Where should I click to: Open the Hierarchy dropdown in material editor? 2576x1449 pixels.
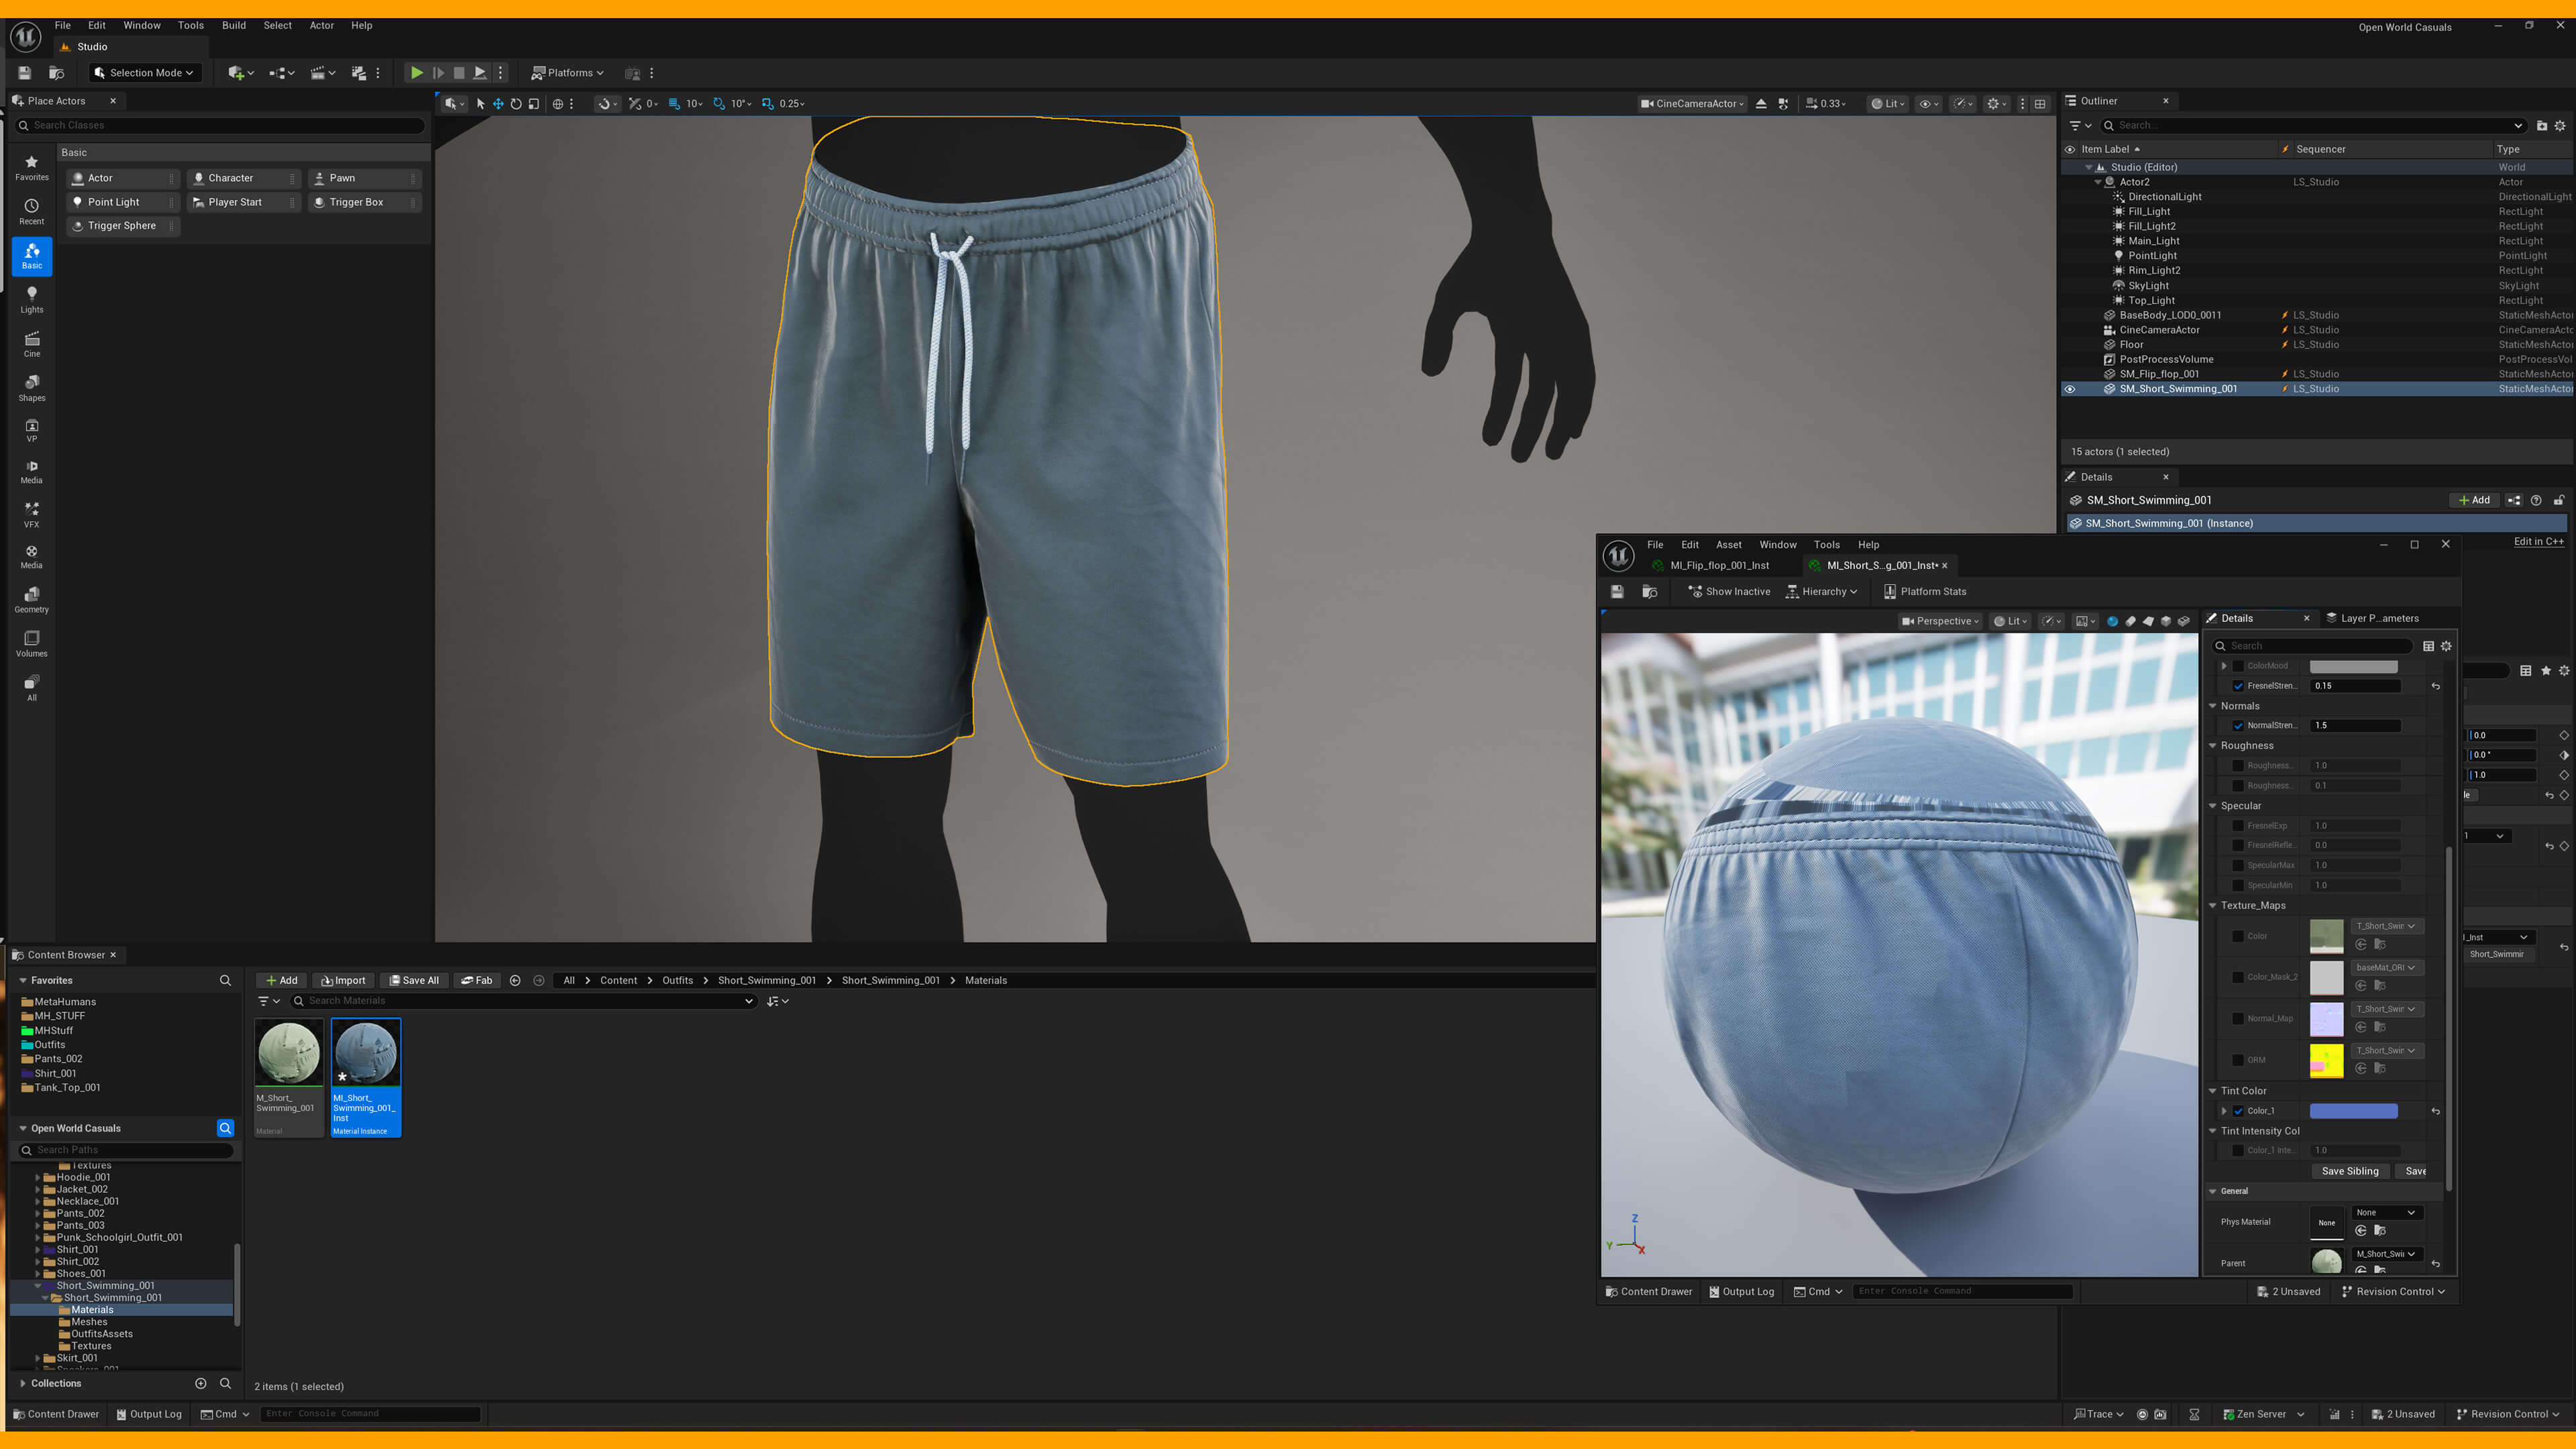tap(1822, 592)
